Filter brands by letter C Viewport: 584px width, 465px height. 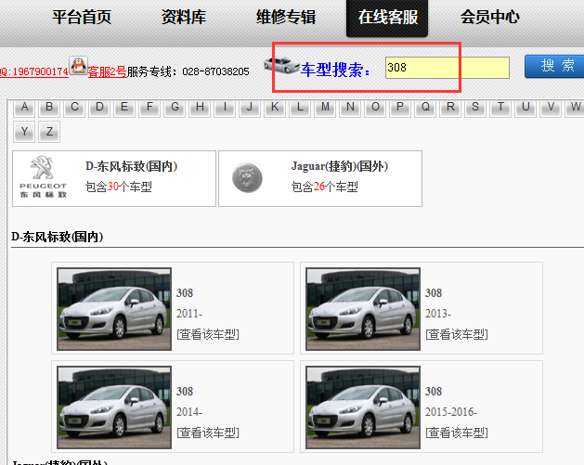(74, 108)
